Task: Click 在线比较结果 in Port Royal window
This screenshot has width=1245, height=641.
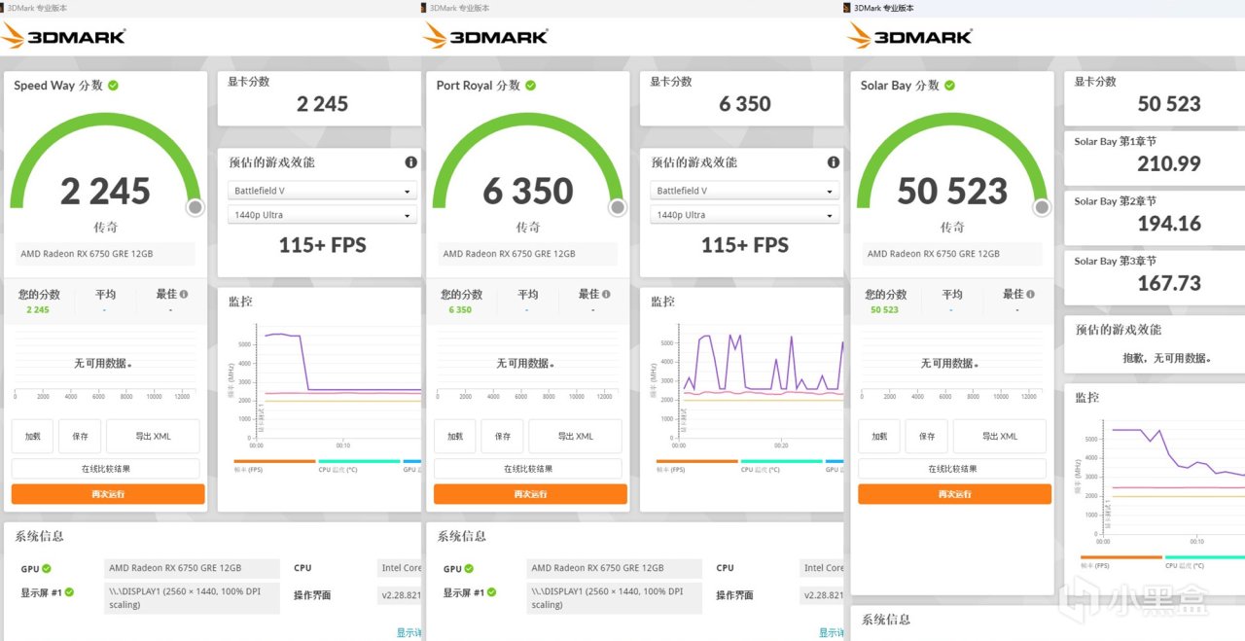Action: (528, 469)
